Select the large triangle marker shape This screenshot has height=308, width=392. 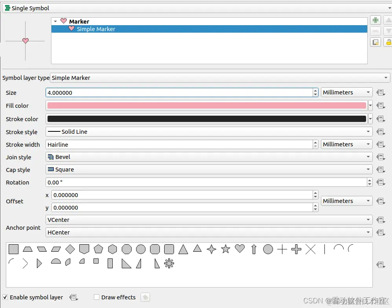point(183,249)
